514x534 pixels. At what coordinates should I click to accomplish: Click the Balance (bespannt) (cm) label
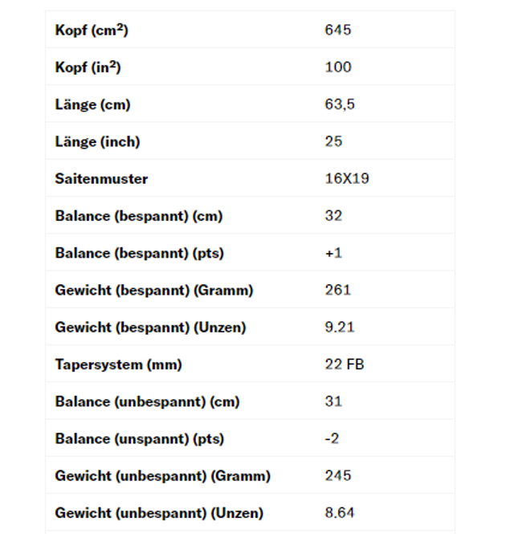click(139, 216)
